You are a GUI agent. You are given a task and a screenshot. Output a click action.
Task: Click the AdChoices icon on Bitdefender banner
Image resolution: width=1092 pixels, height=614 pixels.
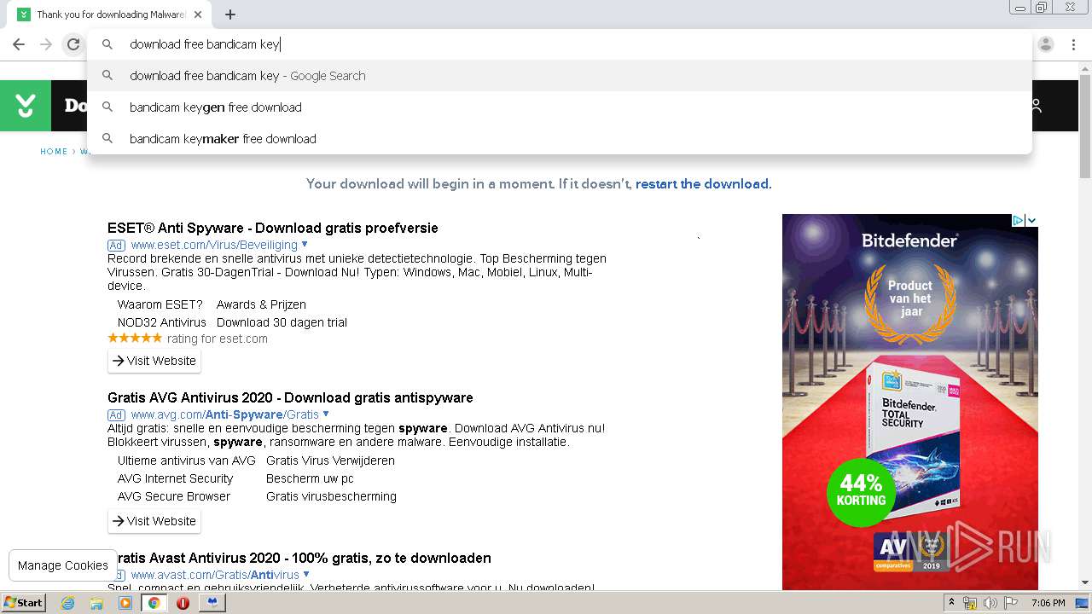1018,221
